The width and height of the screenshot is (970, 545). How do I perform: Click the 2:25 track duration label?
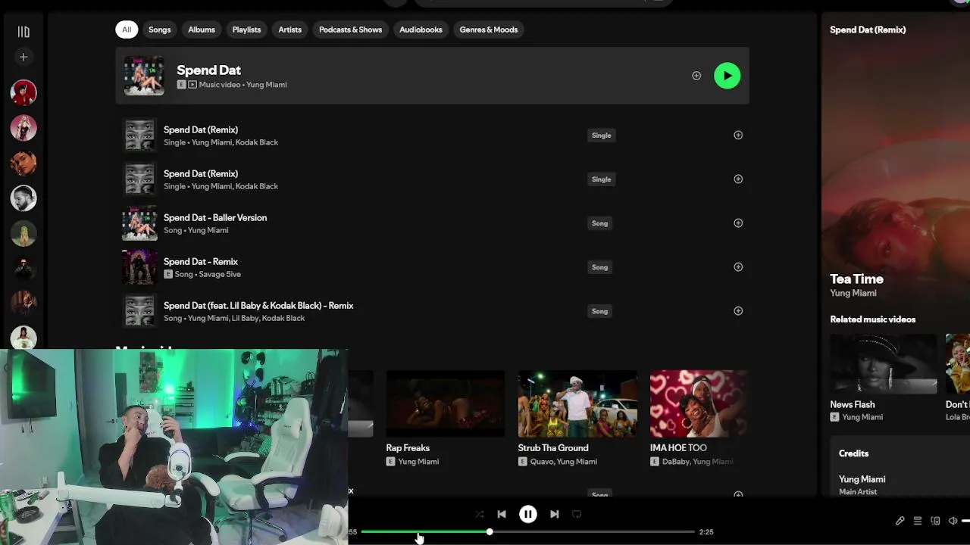click(706, 532)
